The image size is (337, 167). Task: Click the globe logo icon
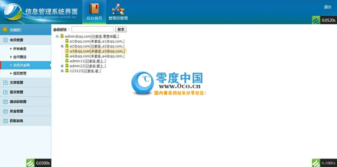(x=13, y=12)
